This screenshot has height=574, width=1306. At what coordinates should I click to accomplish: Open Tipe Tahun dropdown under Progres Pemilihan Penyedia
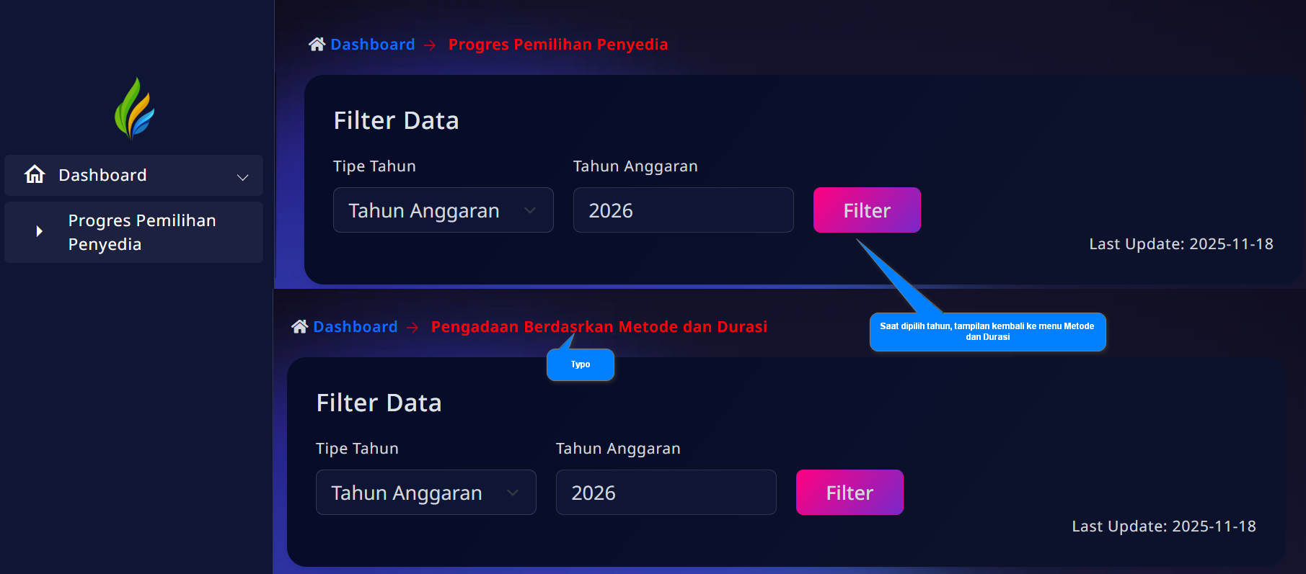click(x=443, y=210)
